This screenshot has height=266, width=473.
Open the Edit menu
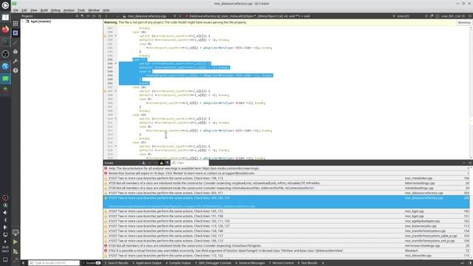pos(24,10)
